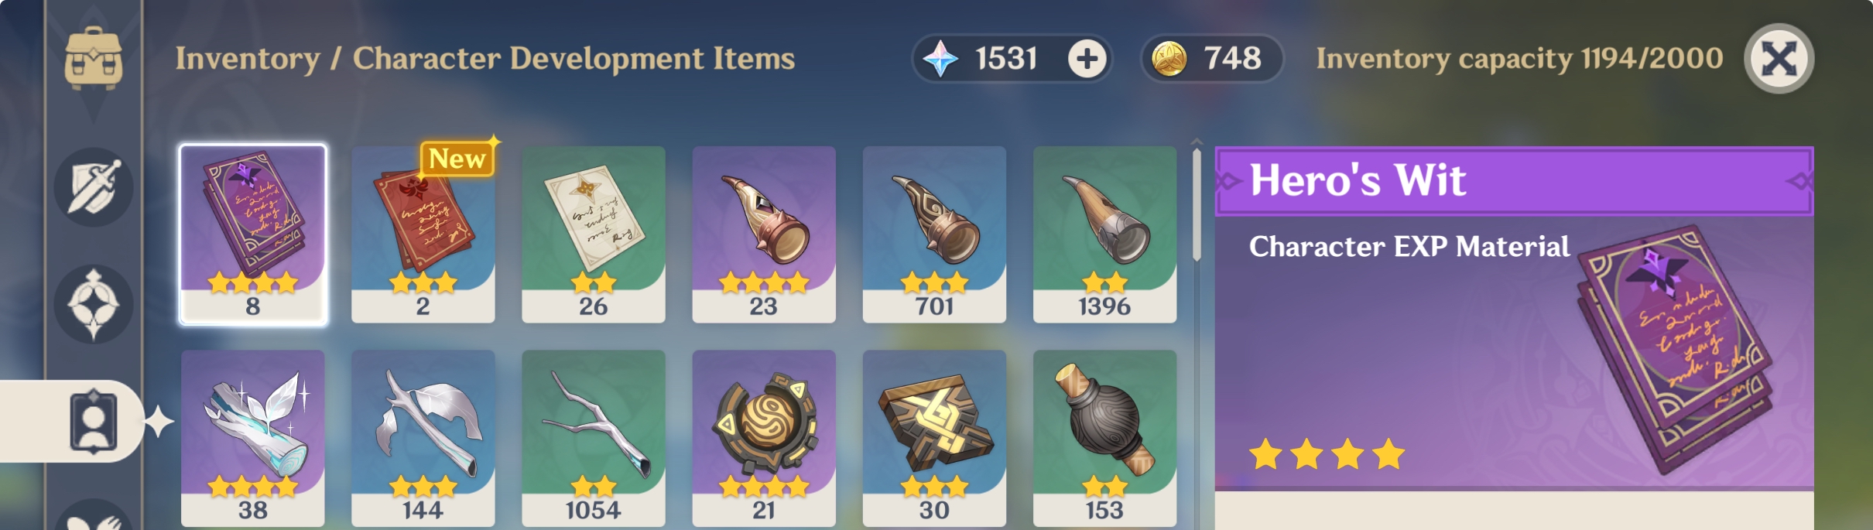
Task: Click the Primogem currency icon
Action: 940,59
